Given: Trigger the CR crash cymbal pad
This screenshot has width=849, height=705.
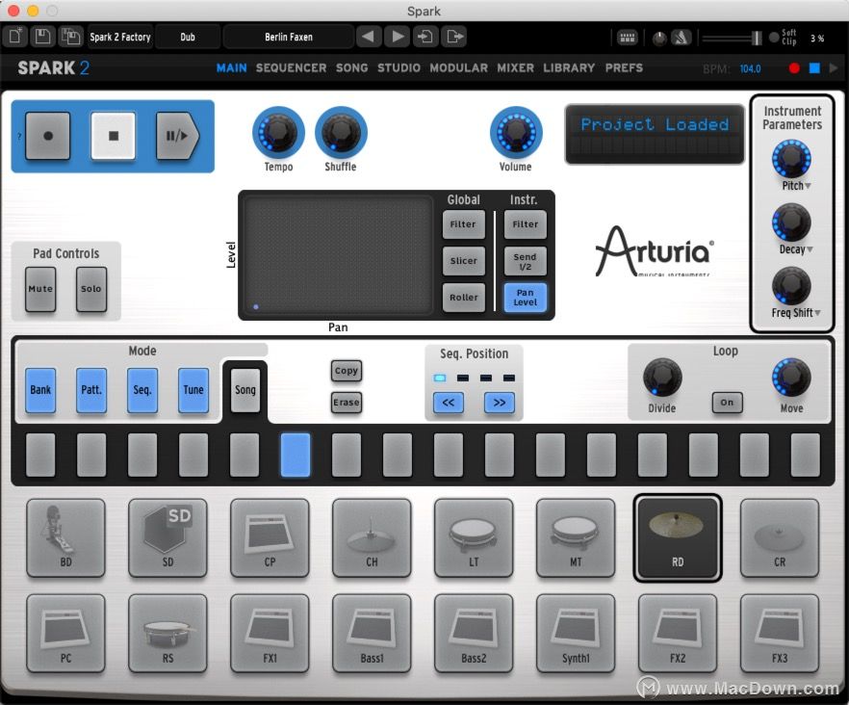Looking at the screenshot, I should [780, 537].
